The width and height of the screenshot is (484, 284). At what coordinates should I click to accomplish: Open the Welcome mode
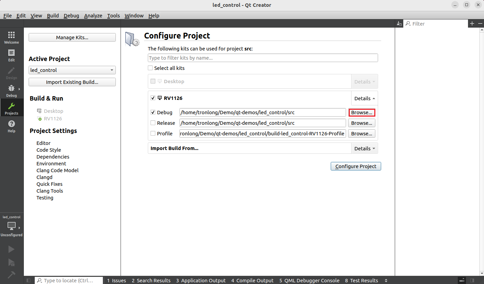click(x=12, y=38)
